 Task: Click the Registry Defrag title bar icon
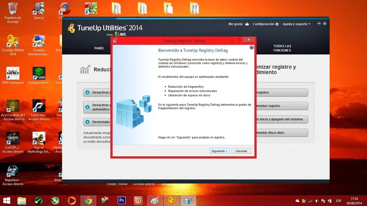115,41
